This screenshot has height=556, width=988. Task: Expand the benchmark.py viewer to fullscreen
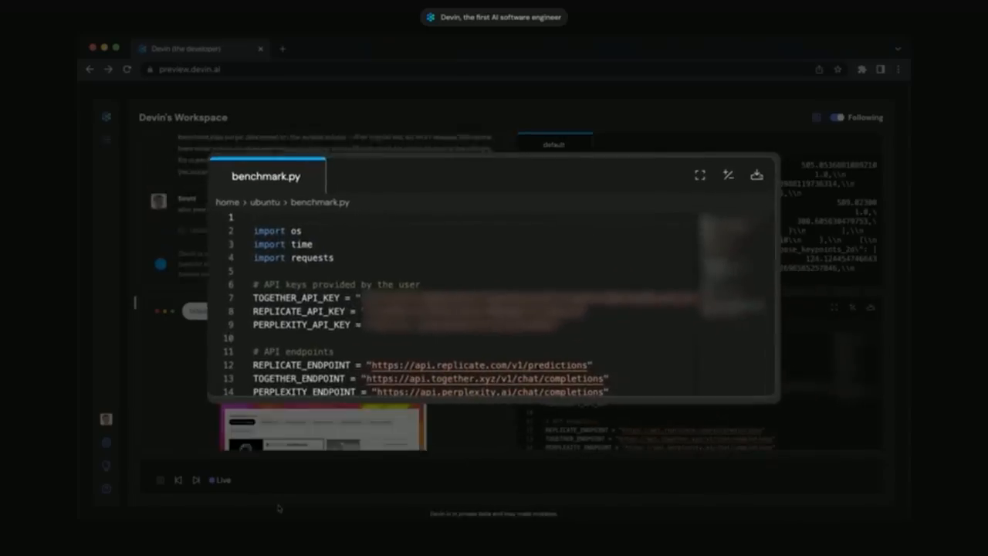coord(700,175)
